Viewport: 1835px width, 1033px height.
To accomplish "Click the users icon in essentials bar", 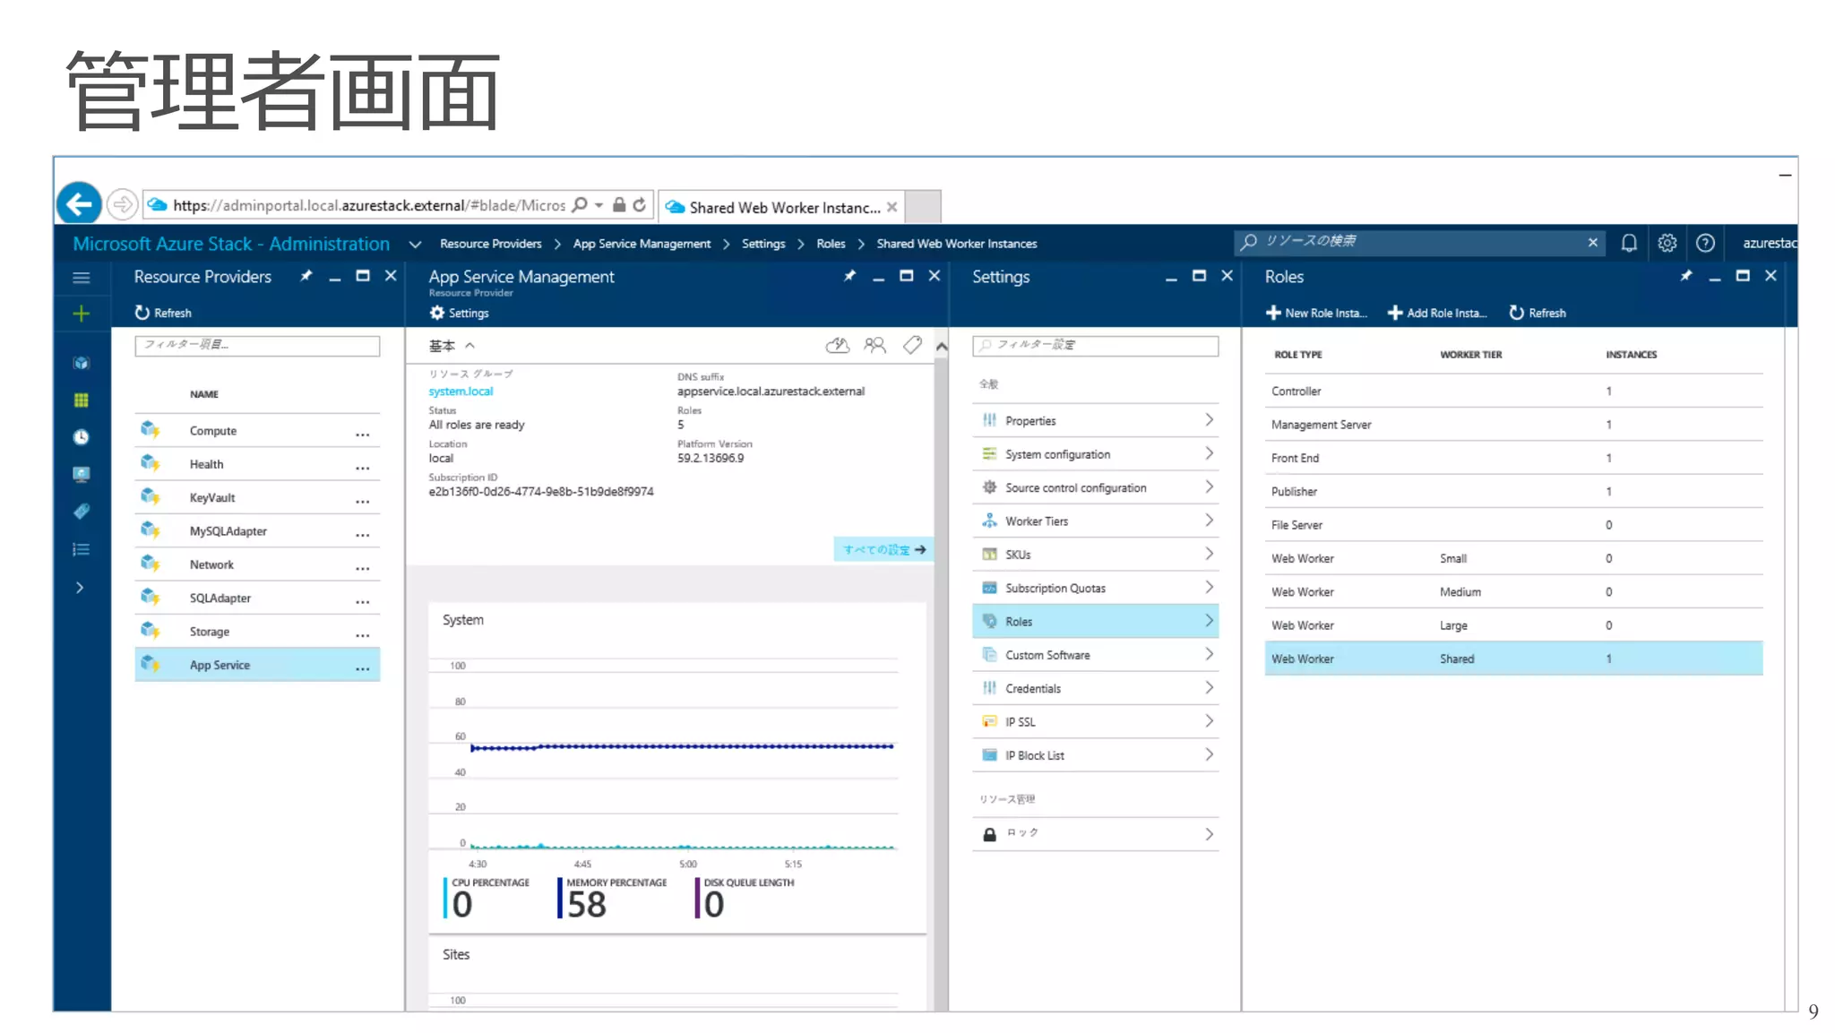I will tap(874, 345).
